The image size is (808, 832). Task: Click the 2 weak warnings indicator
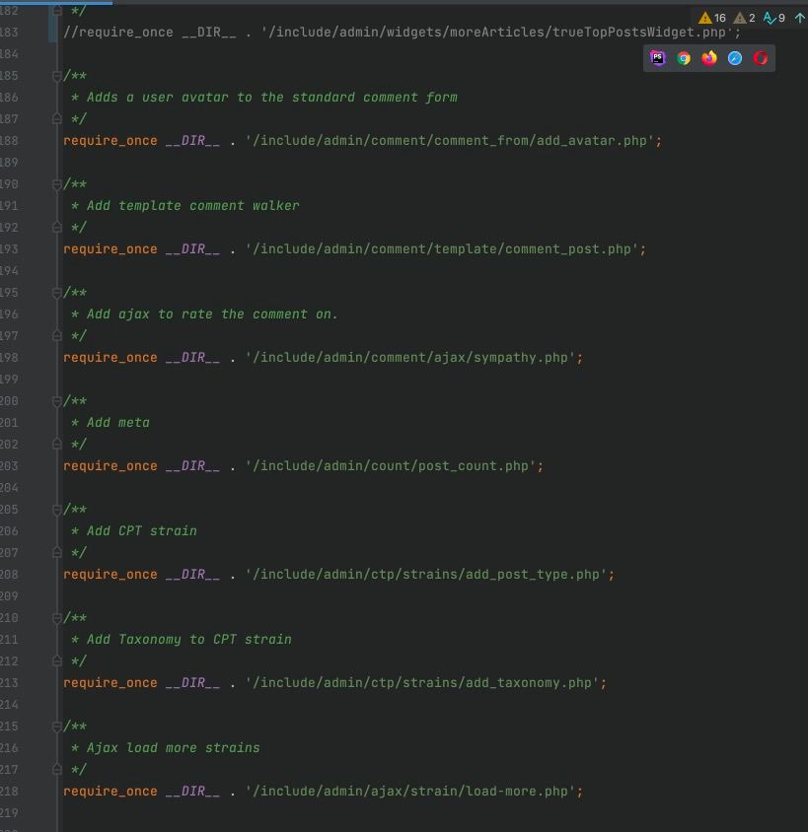[744, 18]
